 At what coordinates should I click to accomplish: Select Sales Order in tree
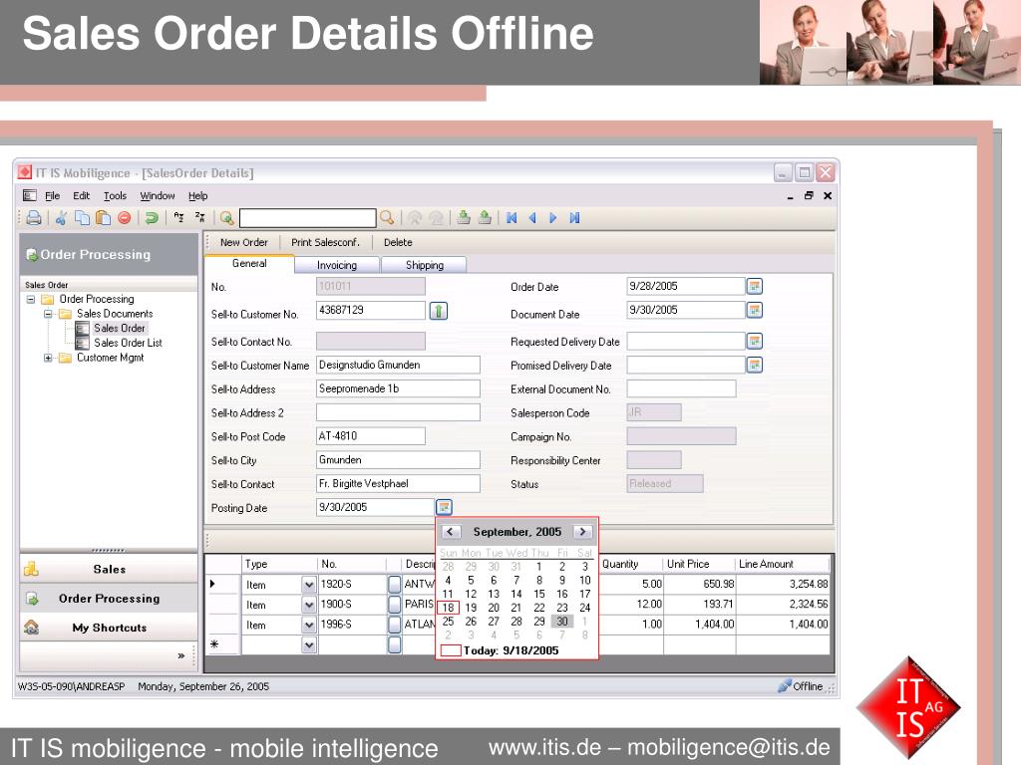tap(120, 328)
